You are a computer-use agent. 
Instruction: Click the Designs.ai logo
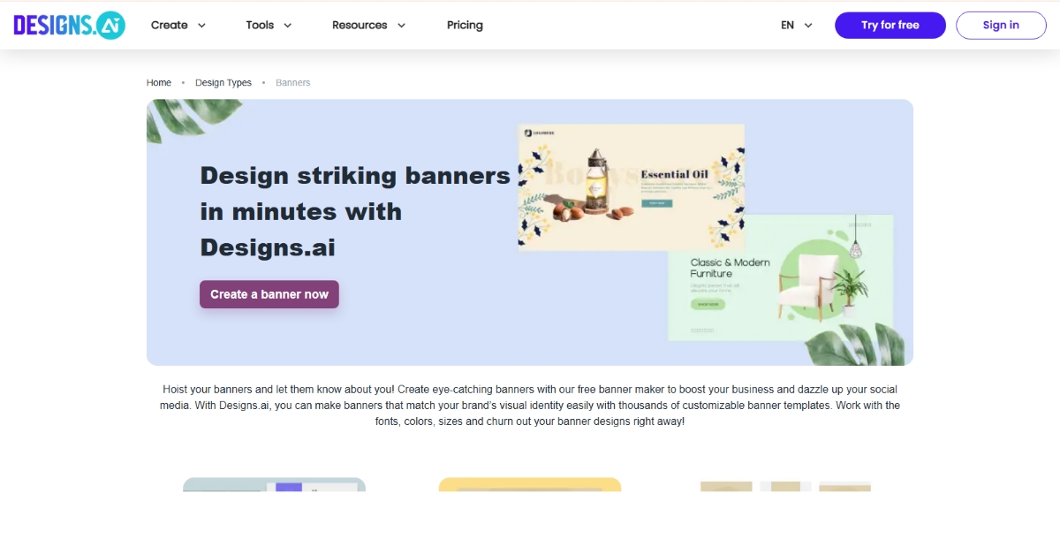point(69,25)
